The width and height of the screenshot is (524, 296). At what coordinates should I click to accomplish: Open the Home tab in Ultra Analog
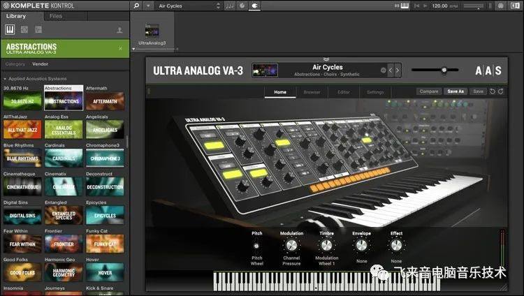(280, 92)
